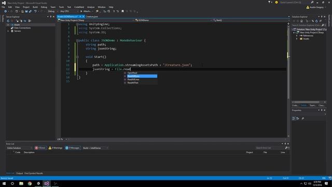The width and height of the screenshot is (332, 187).
Task: Open the File menu
Action: click(3, 7)
